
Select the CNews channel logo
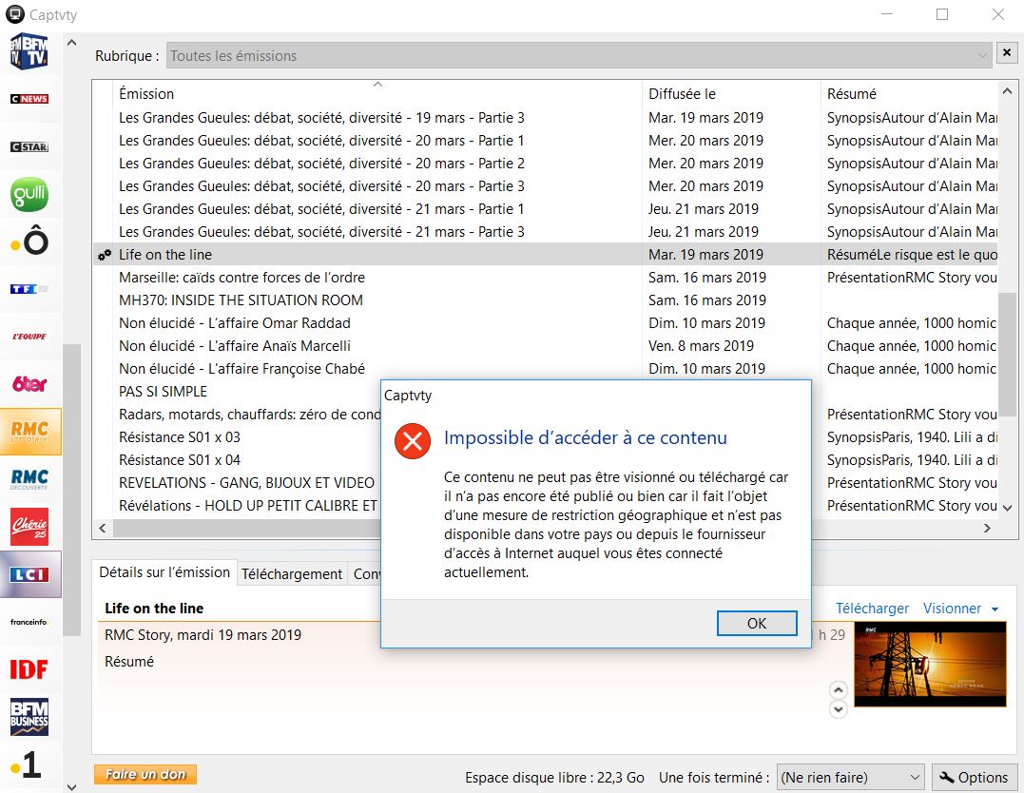point(29,99)
